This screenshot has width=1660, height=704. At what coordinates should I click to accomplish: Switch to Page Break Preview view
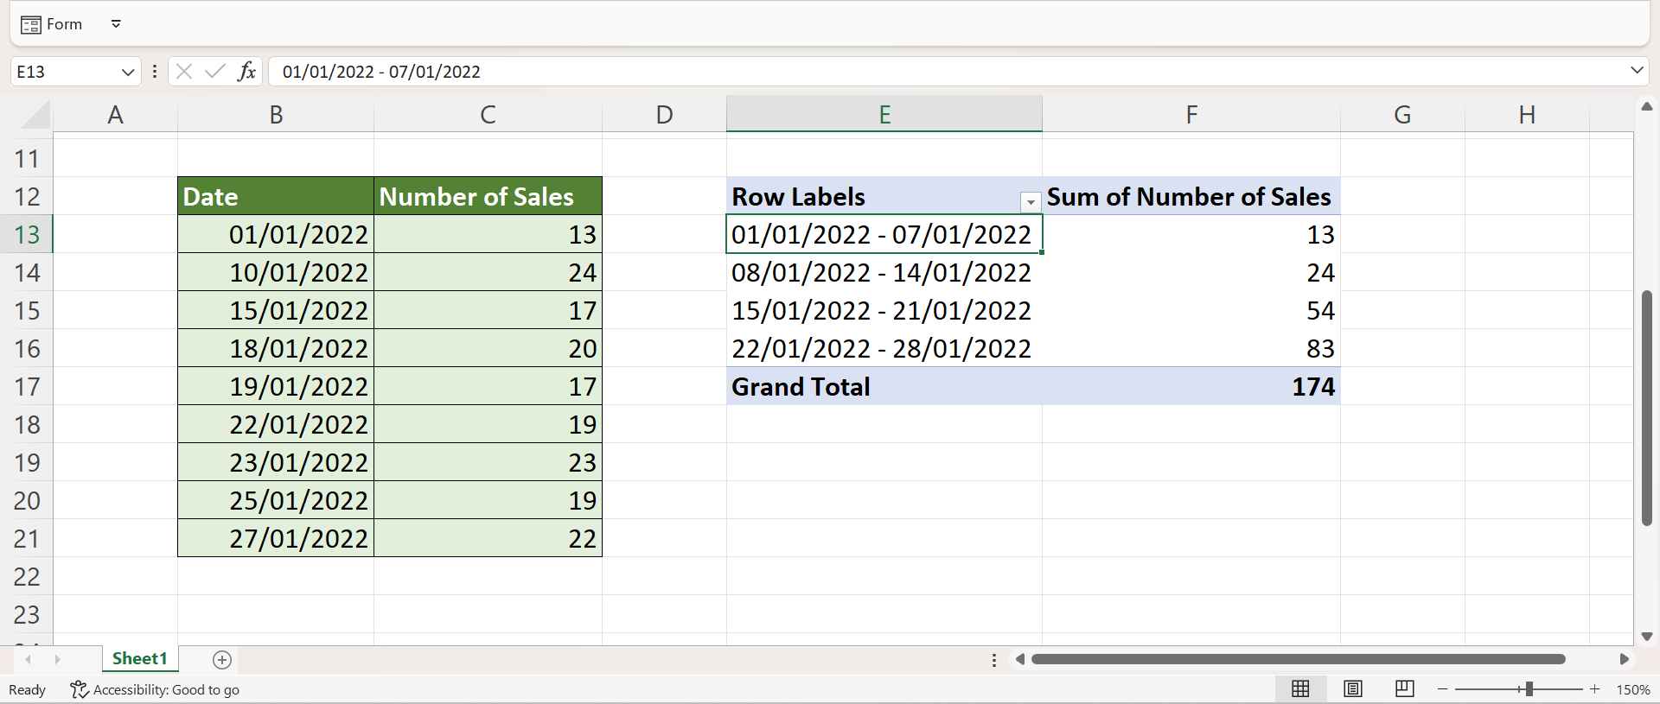(x=1404, y=688)
